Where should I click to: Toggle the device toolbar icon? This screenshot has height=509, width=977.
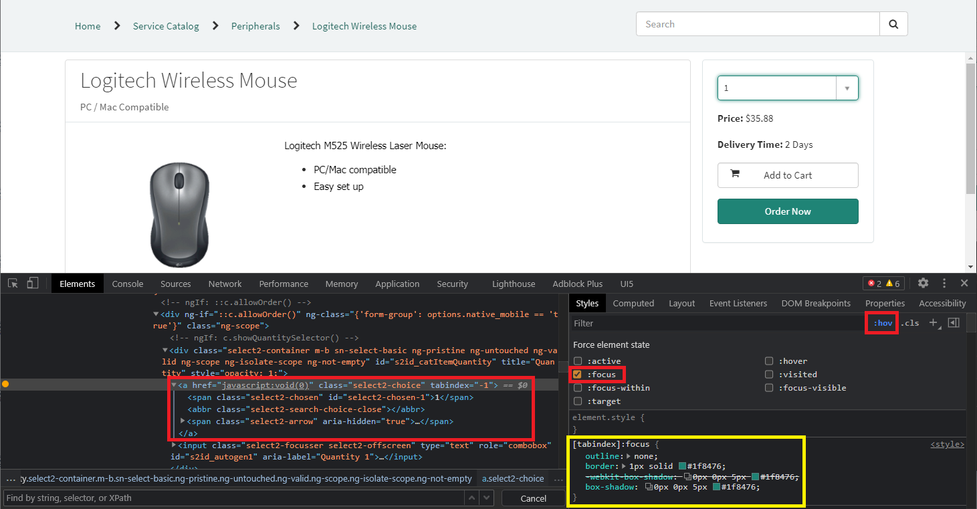coord(33,284)
